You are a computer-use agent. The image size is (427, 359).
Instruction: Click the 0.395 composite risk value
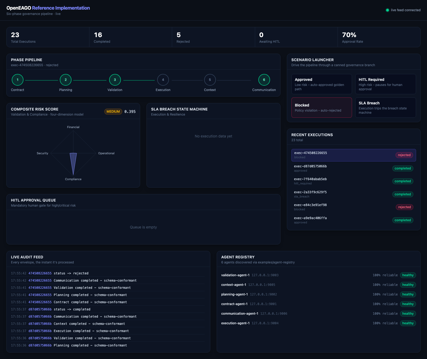[x=130, y=112]
